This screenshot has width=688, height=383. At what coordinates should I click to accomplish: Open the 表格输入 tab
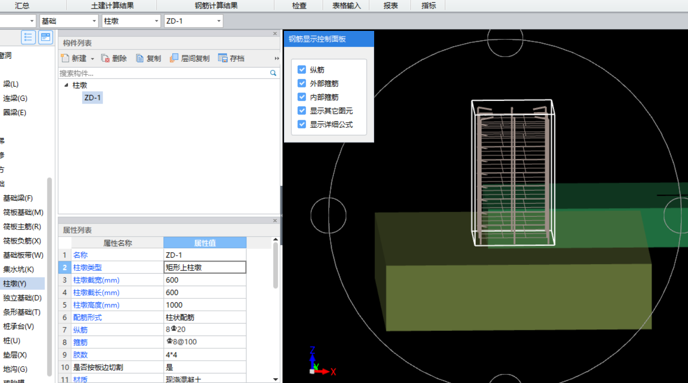tap(347, 6)
